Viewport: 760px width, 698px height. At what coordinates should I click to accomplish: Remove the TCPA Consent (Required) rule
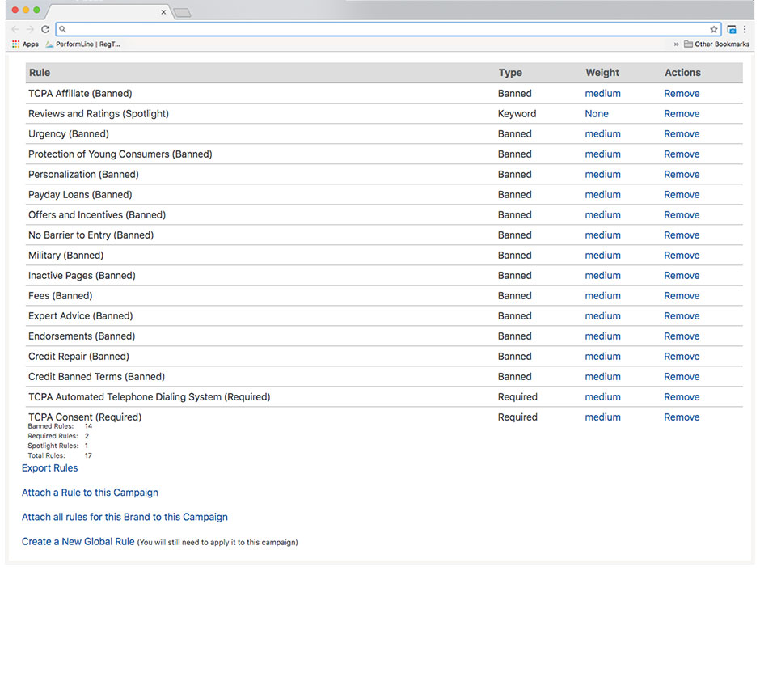(x=682, y=417)
